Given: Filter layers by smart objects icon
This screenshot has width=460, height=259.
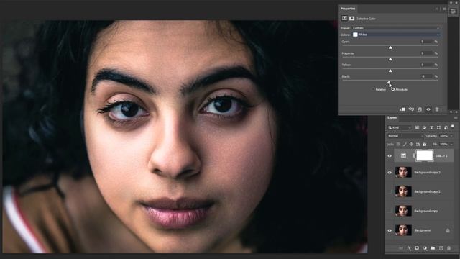Looking at the screenshot, I should tap(446, 127).
